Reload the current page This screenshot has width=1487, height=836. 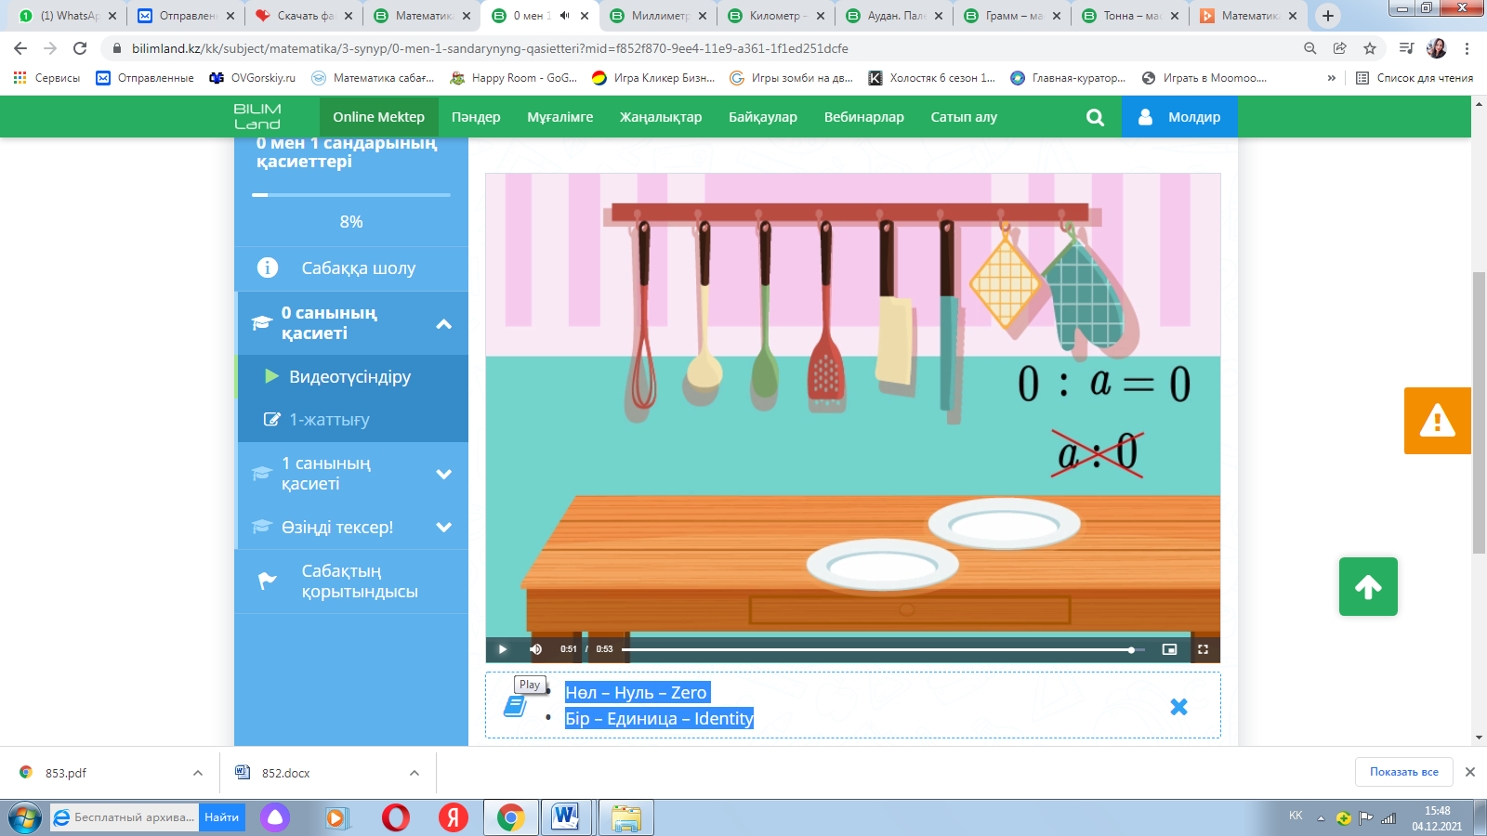[80, 48]
